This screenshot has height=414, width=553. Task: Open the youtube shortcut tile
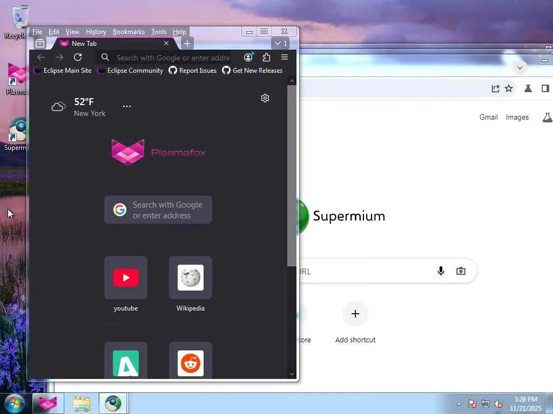[x=126, y=278]
